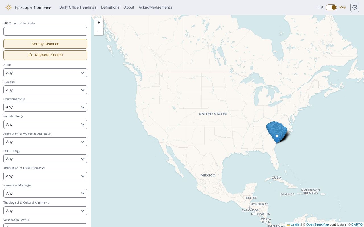Open the Same-Sex Marriage dropdown
This screenshot has width=364, height=227.
45,193
